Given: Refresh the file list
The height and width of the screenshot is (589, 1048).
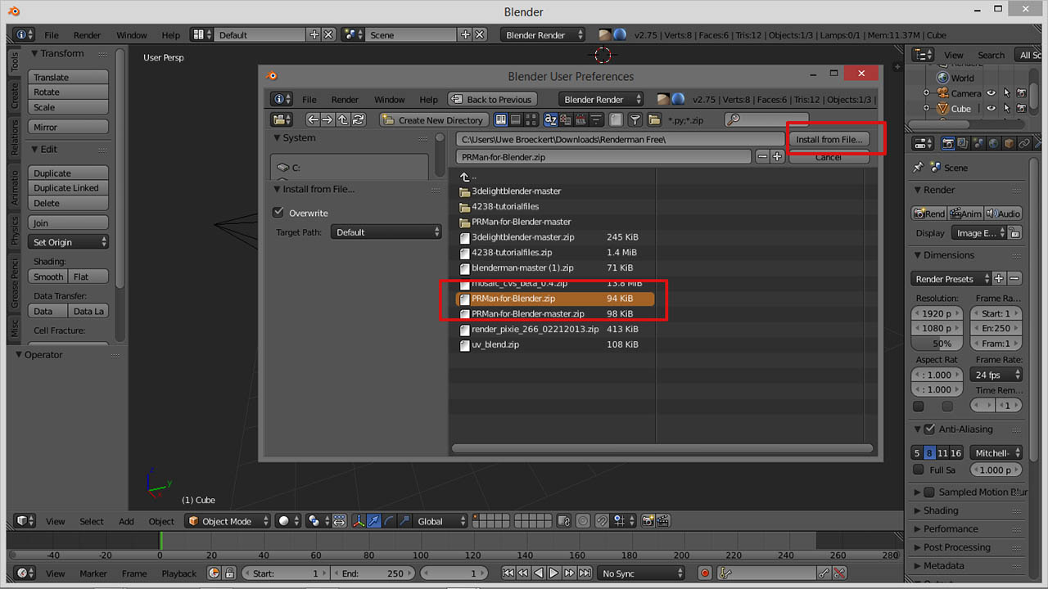Looking at the screenshot, I should [357, 119].
